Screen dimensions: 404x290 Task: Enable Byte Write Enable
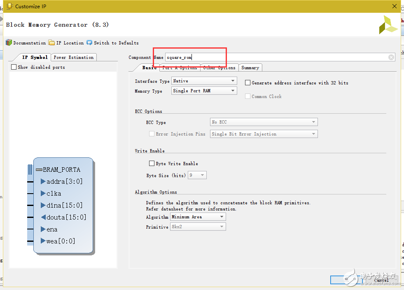[152, 163]
